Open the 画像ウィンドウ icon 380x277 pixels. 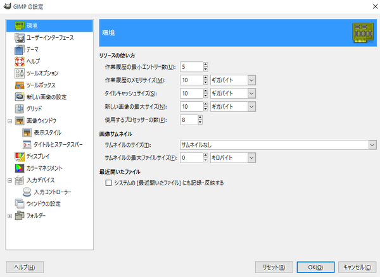20,121
